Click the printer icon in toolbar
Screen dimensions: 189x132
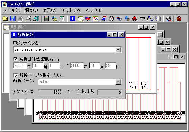28,19
